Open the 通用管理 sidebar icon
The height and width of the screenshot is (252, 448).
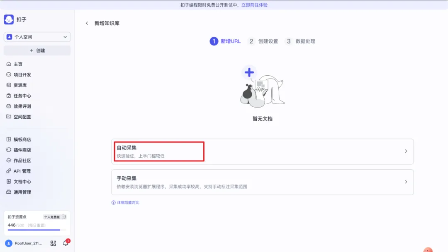coord(9,192)
